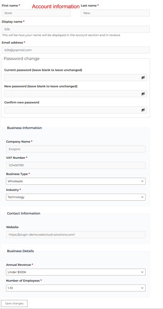Open the Business Type dropdown
163x309 pixels.
click(x=76, y=181)
